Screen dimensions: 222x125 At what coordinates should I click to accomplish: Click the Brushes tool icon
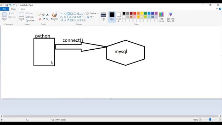(x=54, y=15)
